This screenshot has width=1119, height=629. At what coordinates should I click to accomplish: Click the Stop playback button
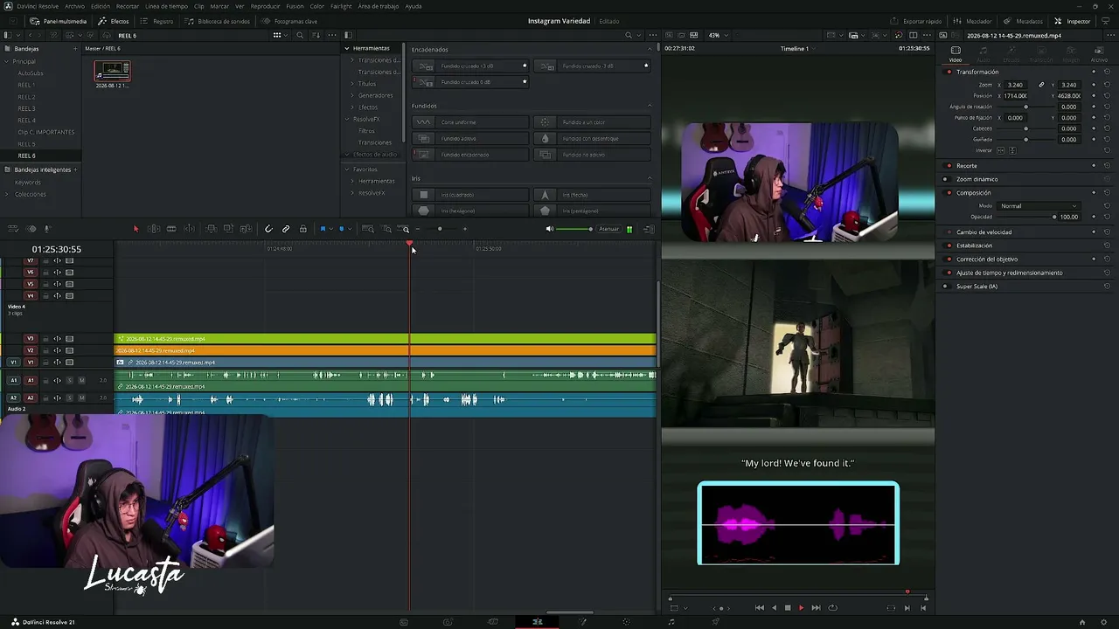click(788, 608)
